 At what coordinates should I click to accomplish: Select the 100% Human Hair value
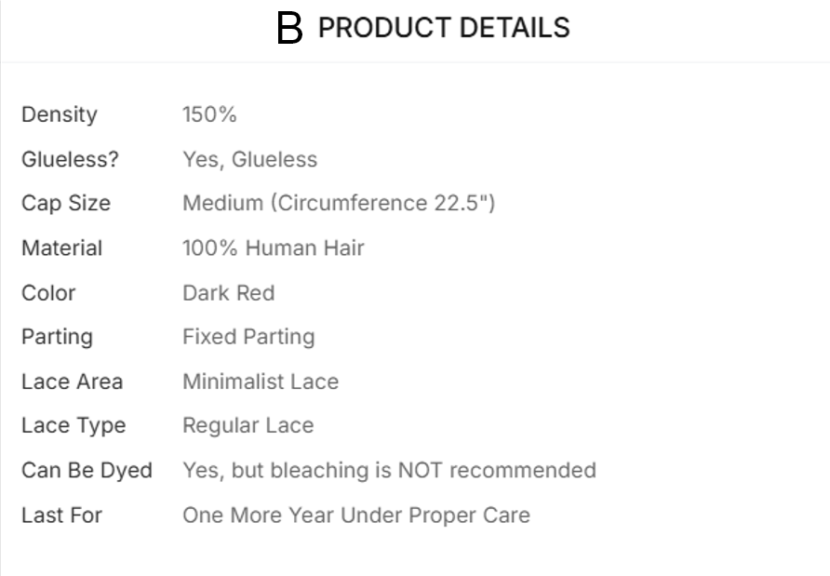click(x=274, y=248)
